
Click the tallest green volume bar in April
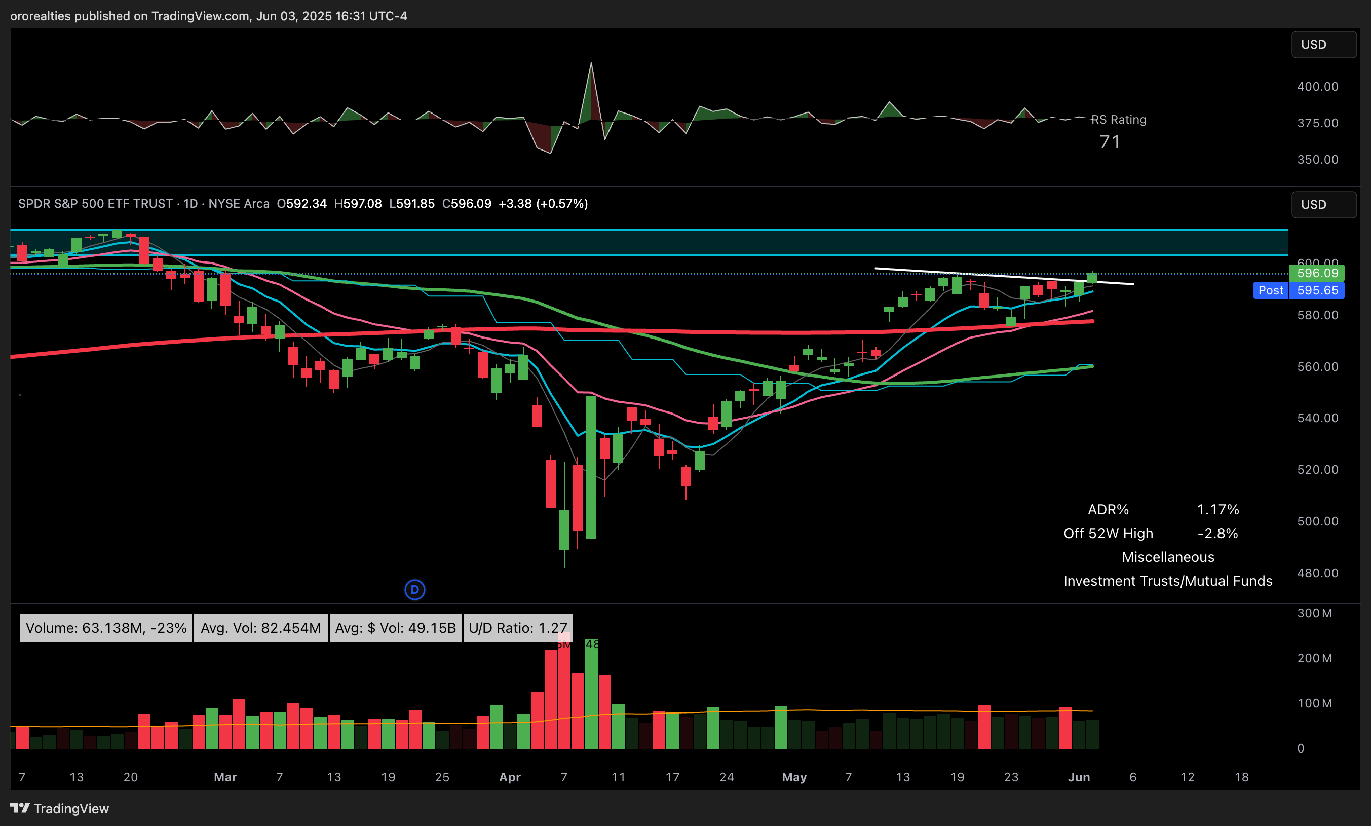pyautogui.click(x=591, y=694)
